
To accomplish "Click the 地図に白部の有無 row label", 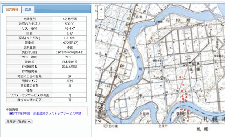I will pyautogui.click(x=29, y=76).
